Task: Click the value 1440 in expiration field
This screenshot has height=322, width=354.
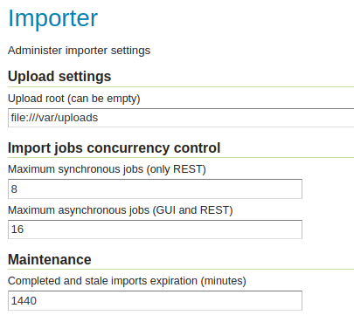Action: click(x=24, y=301)
